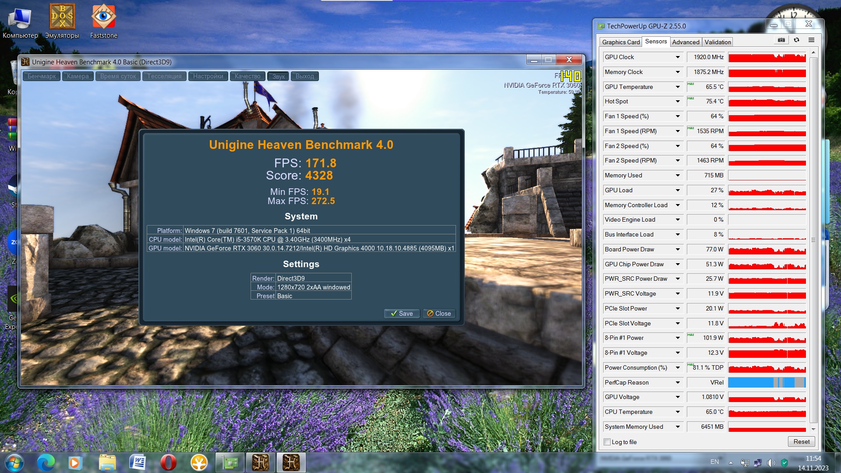Open the GPU Temperature dropdown arrow
Screen dimensions: 841x473
tap(678, 87)
